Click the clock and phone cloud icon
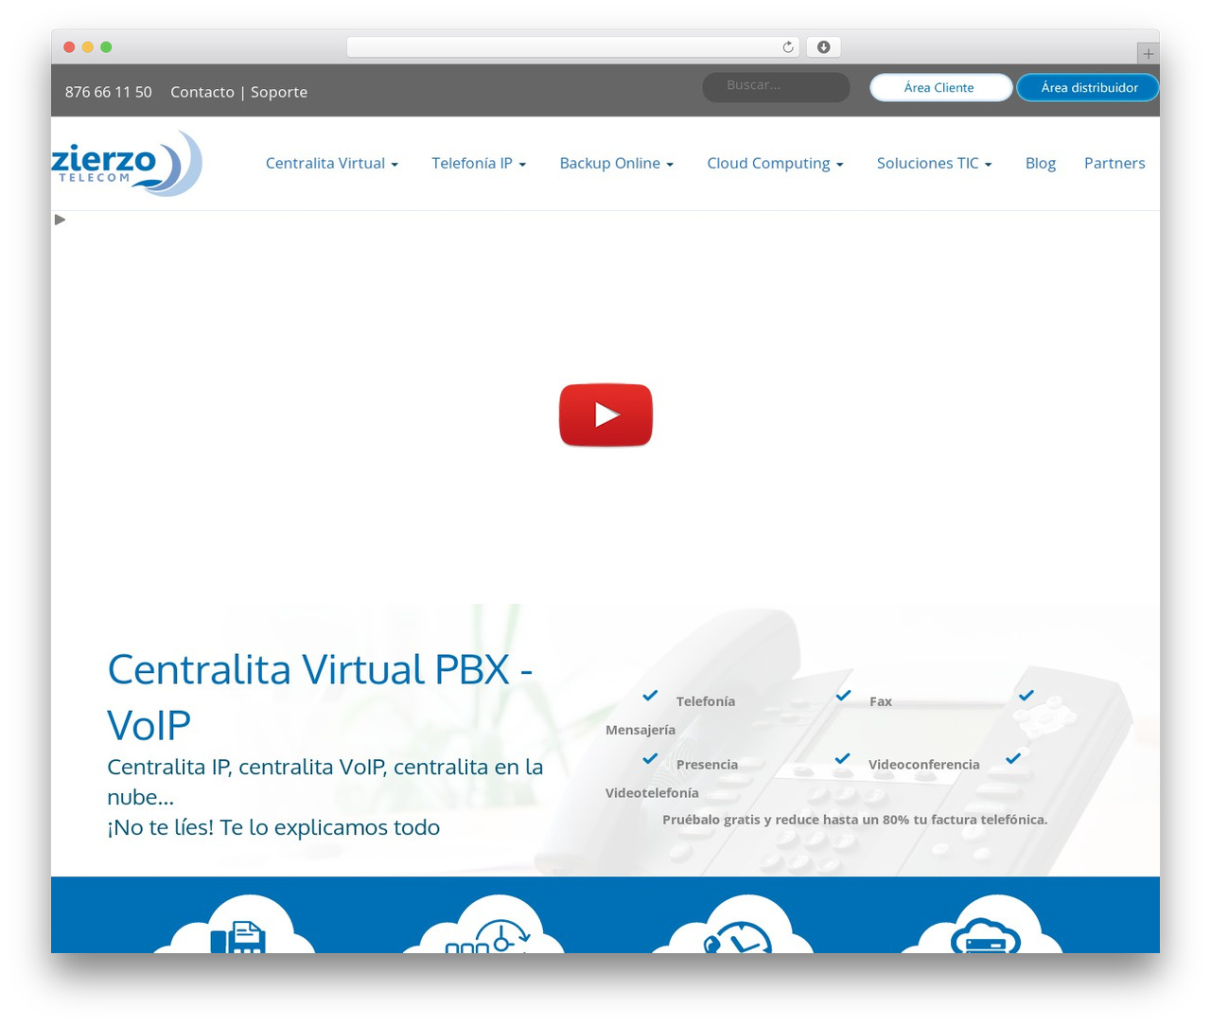 click(x=732, y=925)
